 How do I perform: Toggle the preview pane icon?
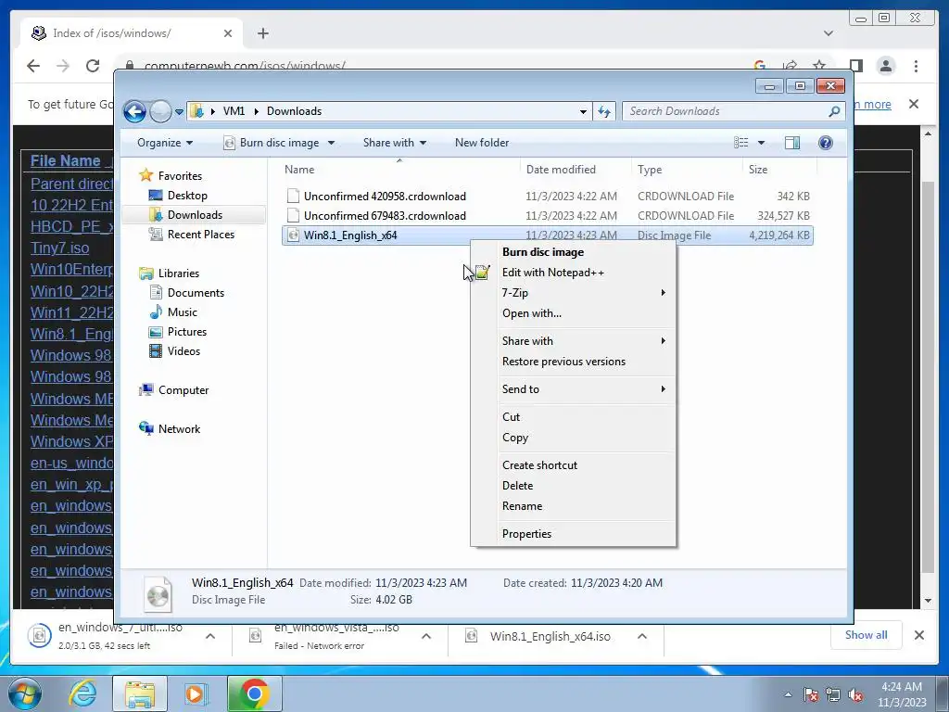(791, 143)
